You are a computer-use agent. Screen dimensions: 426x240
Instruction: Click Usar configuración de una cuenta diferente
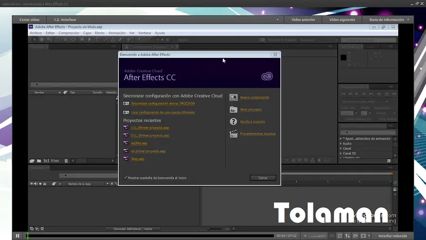pyautogui.click(x=163, y=112)
